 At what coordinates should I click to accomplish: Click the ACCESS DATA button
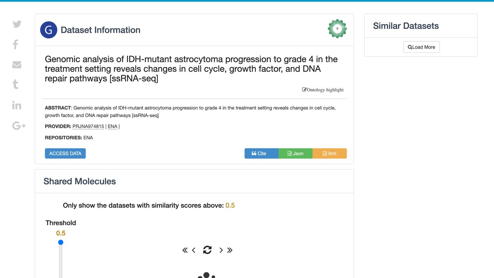point(65,153)
